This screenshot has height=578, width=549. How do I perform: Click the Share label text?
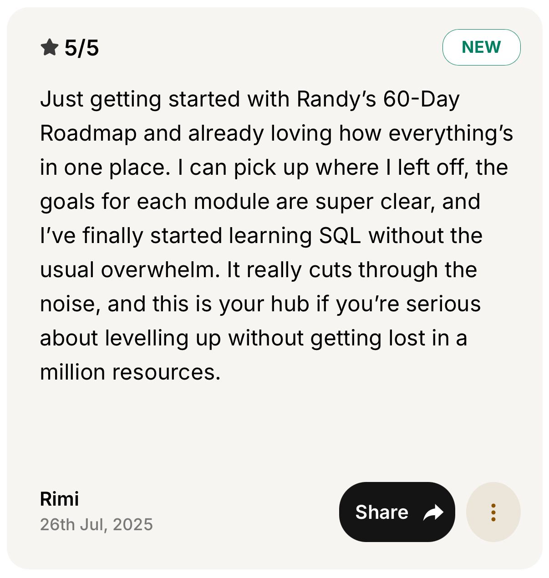(381, 512)
